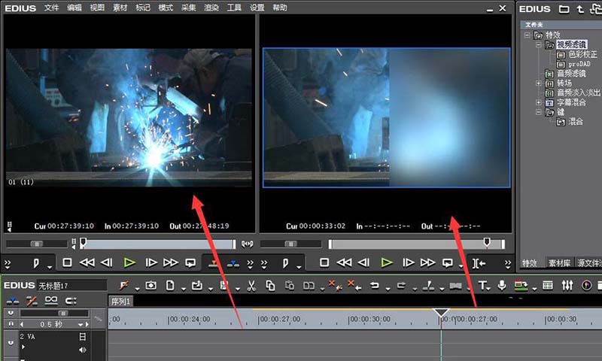Screen dimensions: 602x361
Task: Click the up-folder arrow in effects panel
Action: pyautogui.click(x=579, y=9)
